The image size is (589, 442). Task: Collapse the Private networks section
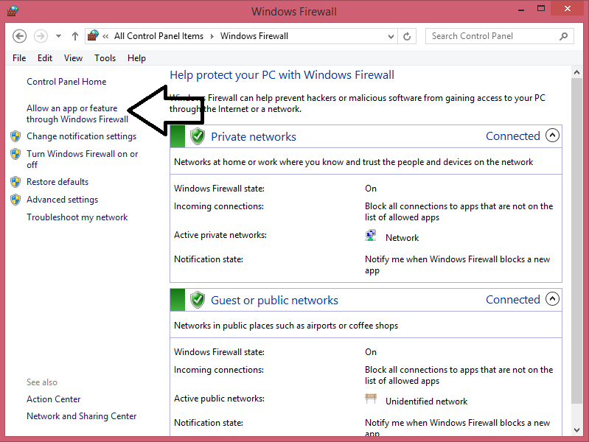(553, 136)
